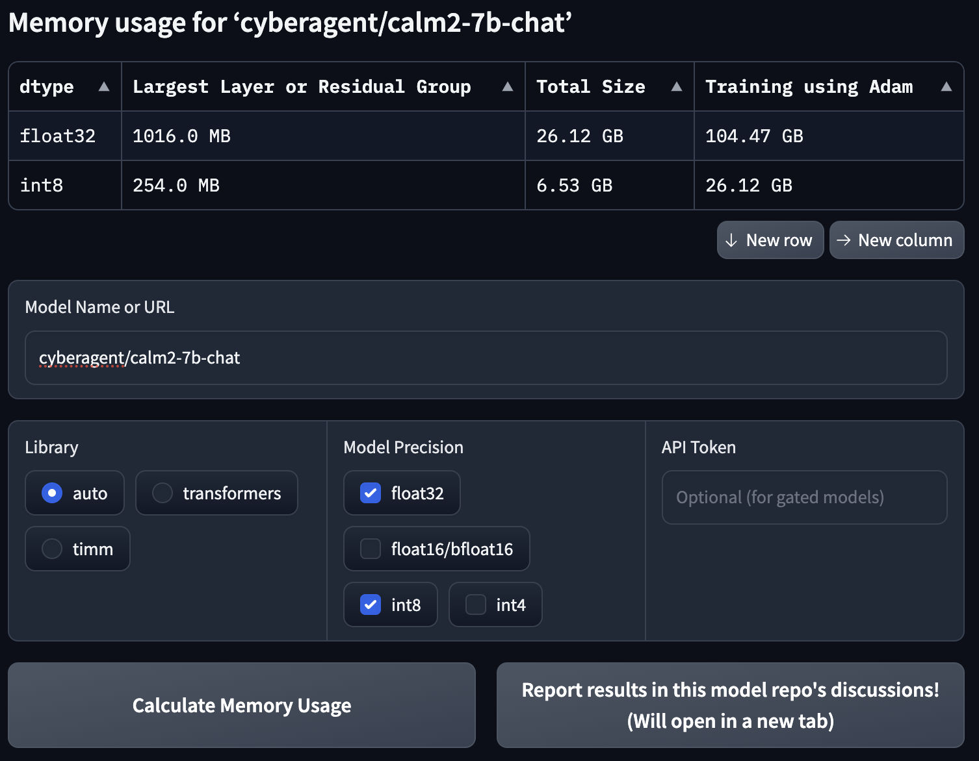Sort by dtype column arrow

click(x=103, y=87)
